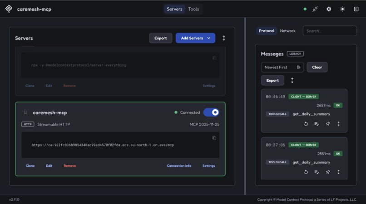This screenshot has height=204, width=366.
Task: Edit and resend the 00:46:49 message
Action: coord(317,124)
